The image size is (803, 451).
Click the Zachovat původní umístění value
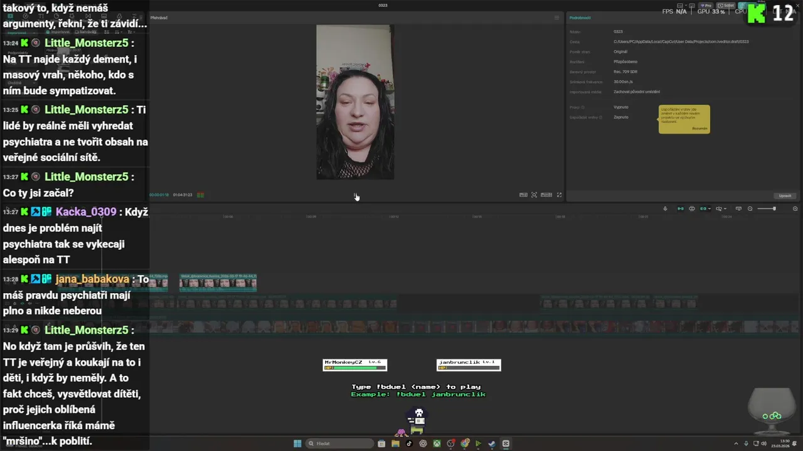pyautogui.click(x=637, y=91)
